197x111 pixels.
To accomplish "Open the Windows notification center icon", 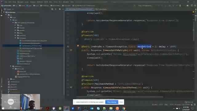I will point(193,108).
